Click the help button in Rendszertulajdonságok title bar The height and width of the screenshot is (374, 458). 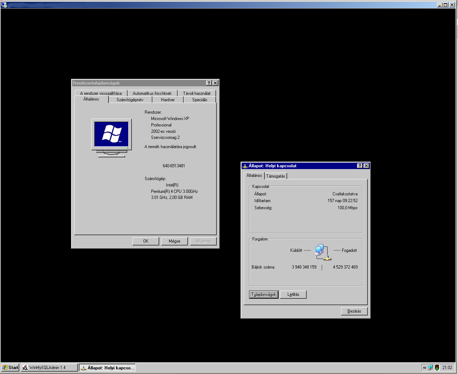(209, 83)
